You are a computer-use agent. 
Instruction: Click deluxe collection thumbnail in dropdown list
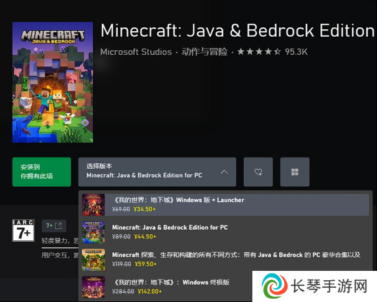(x=93, y=260)
